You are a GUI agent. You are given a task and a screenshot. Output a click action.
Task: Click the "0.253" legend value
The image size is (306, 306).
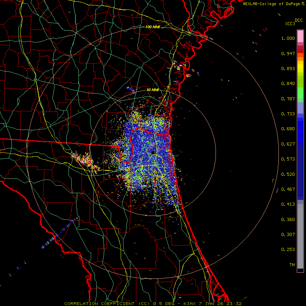pos(288,250)
